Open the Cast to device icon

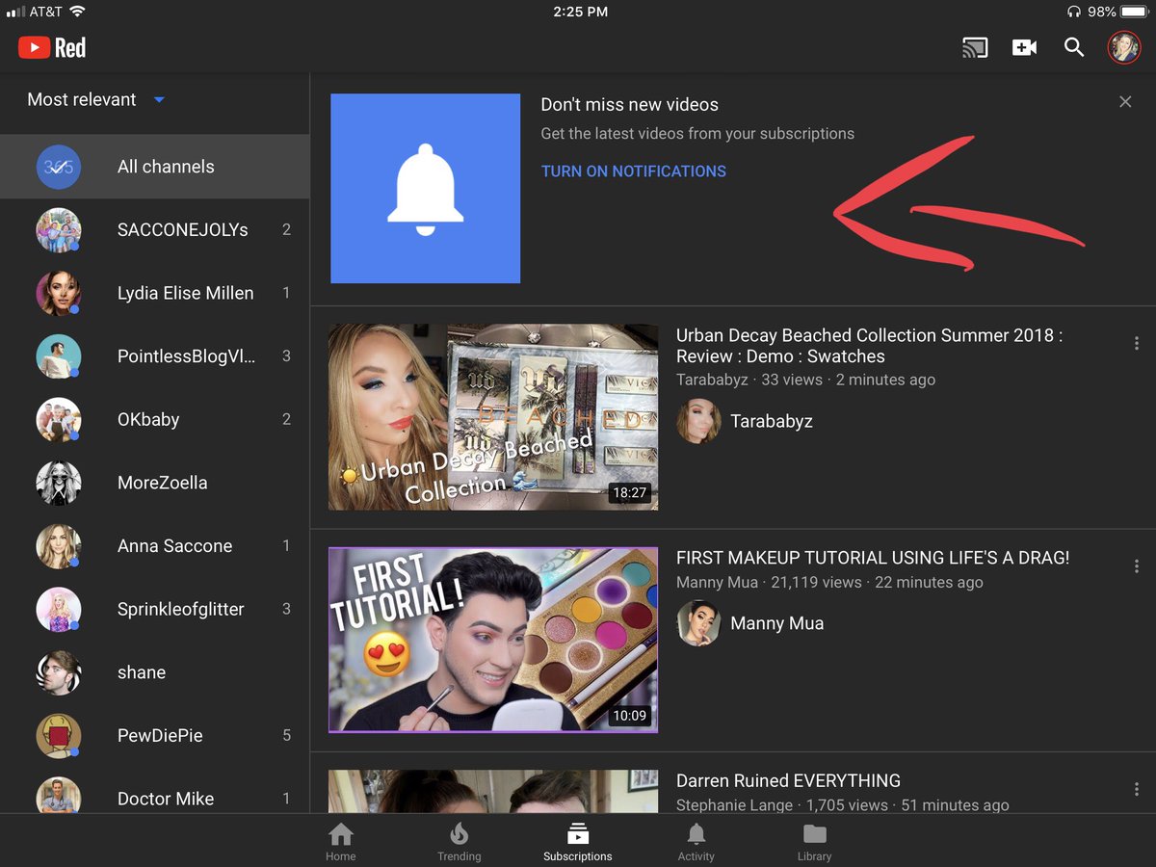pyautogui.click(x=975, y=47)
